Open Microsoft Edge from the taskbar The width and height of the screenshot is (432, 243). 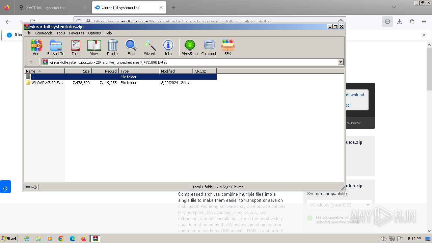[x=73, y=239]
